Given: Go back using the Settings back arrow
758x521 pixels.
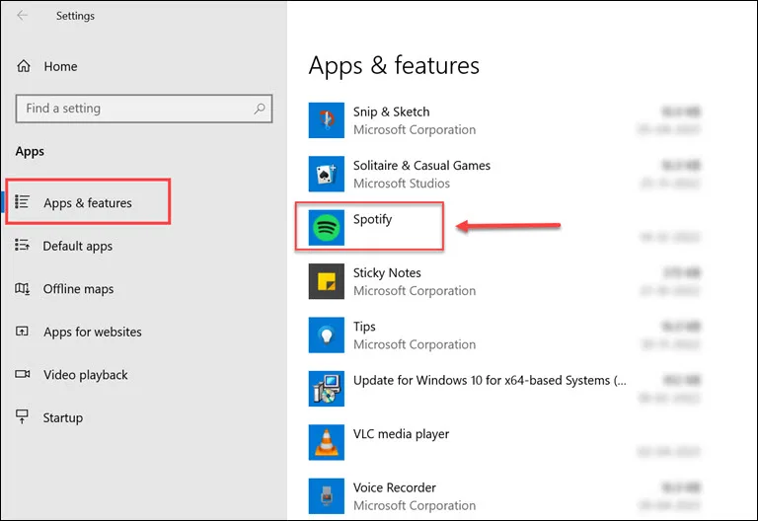Looking at the screenshot, I should click(x=23, y=16).
